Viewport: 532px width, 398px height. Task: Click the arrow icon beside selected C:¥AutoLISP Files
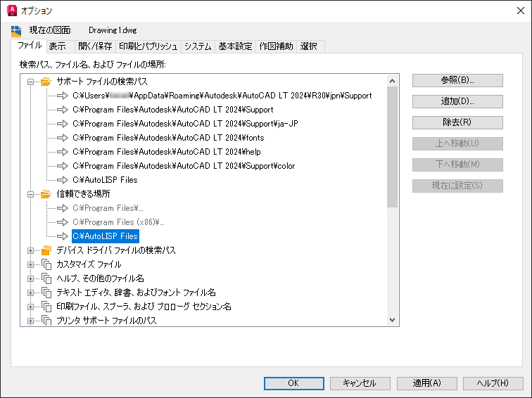pyautogui.click(x=63, y=236)
